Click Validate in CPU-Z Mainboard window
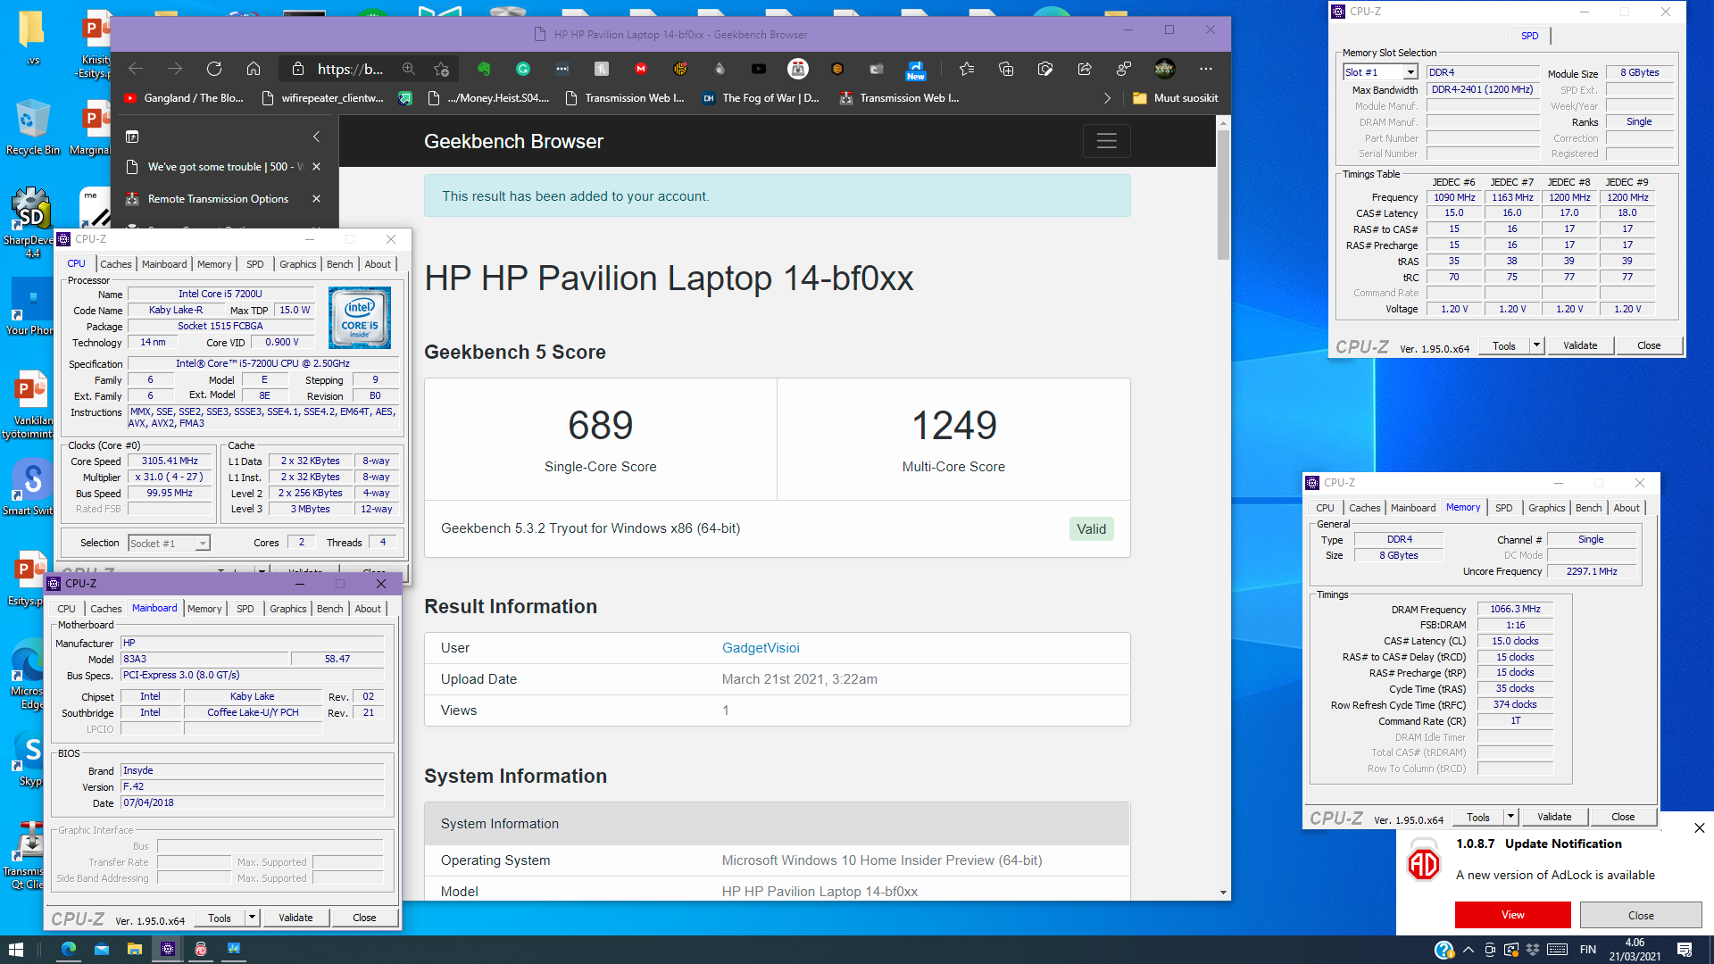This screenshot has height=964, width=1714. [x=295, y=918]
